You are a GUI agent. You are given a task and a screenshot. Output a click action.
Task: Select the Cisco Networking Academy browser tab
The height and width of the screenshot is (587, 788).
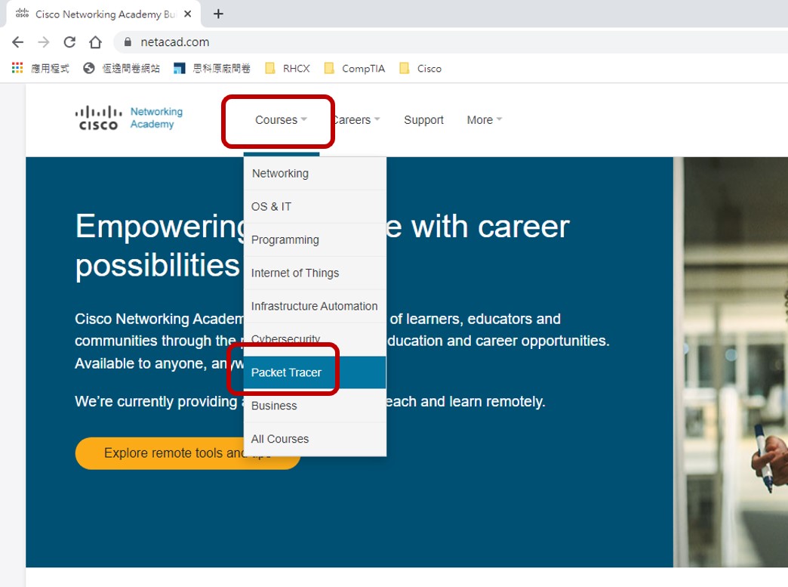(x=103, y=14)
